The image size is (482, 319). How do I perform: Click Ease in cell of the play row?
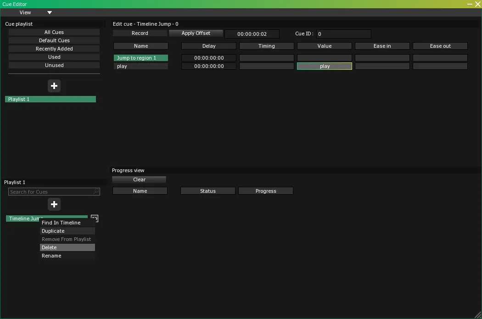[x=382, y=66]
